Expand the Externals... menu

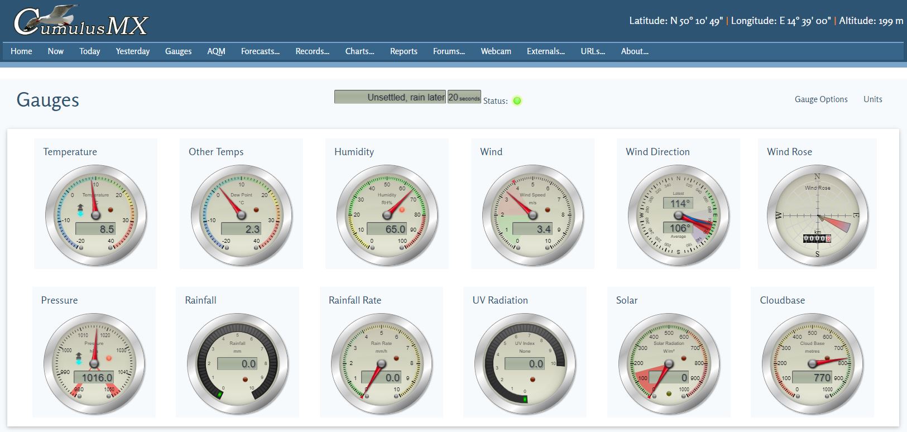(x=546, y=51)
